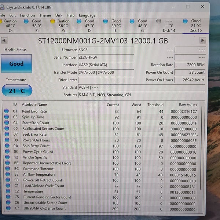Image resolution: width=220 pixels, height=220 pixels.
Task: Click the status icon for Command Timeout
Action: 8,168
